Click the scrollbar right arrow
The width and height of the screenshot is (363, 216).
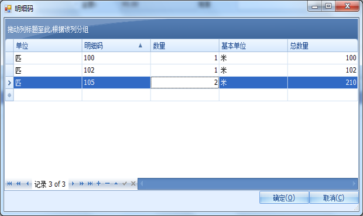(x=354, y=184)
